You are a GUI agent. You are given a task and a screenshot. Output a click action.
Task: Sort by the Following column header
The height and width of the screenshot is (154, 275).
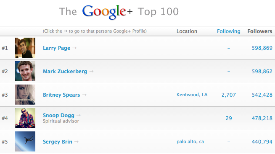click(x=228, y=31)
